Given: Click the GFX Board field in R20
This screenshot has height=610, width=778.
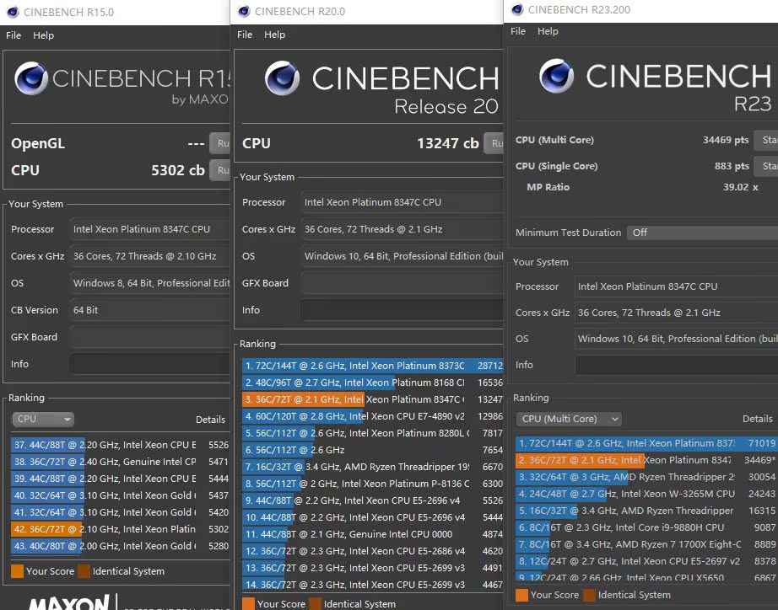Looking at the screenshot, I should point(402,283).
